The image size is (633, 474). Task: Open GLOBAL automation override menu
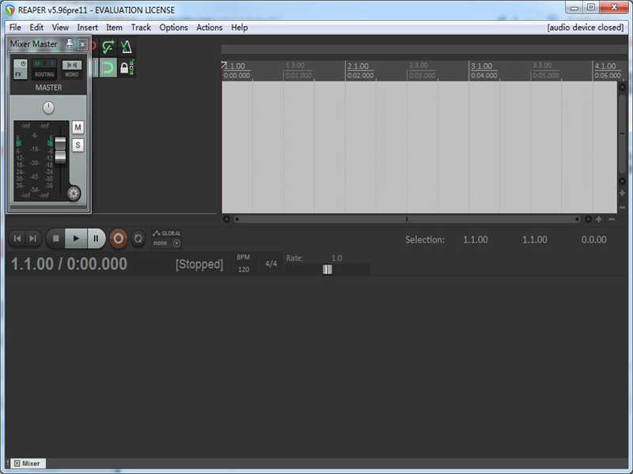(x=167, y=233)
